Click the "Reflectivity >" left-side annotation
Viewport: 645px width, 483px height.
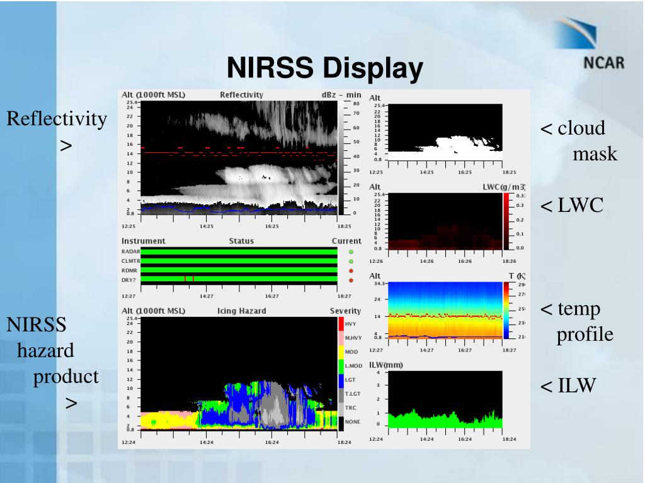57,131
